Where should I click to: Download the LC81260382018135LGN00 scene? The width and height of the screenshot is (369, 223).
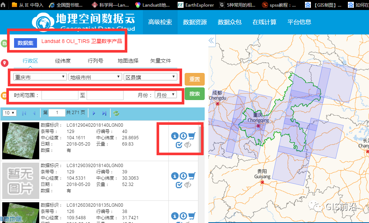click(x=183, y=216)
